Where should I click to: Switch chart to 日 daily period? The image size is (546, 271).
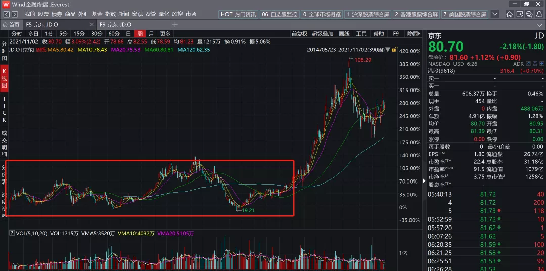(128, 34)
